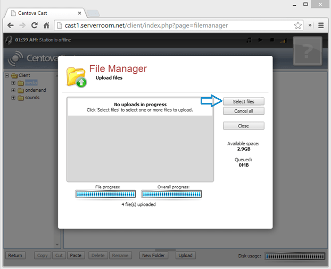Click the File progress bar
Screen dimensions: 331x269
[x=105, y=194]
